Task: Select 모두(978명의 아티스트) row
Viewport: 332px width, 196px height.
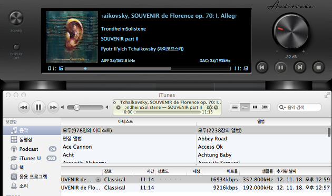Action: pos(129,130)
